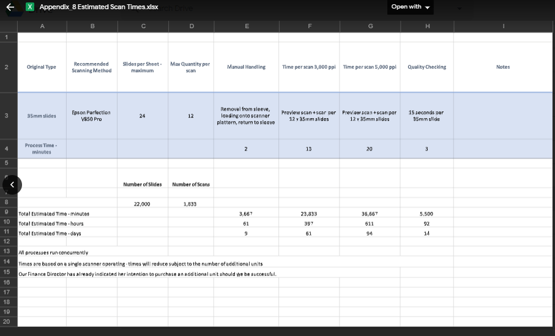Screen dimensions: 555x336
Task: Click the 'All processes run concurrently' note
Action: (53, 252)
